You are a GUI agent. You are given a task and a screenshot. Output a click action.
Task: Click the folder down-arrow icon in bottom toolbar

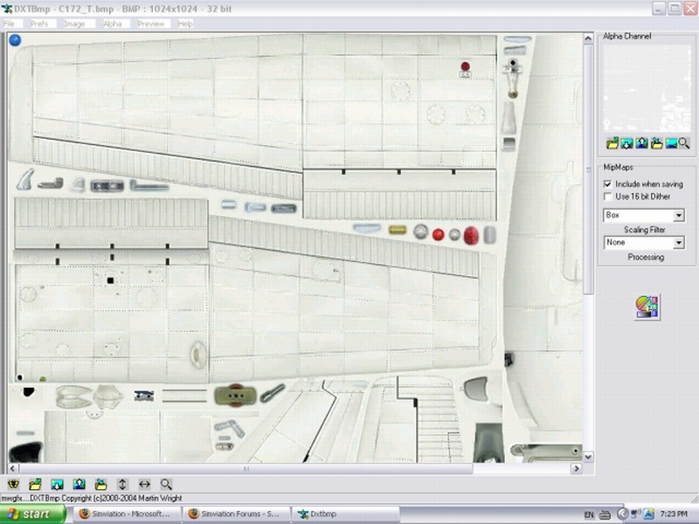pos(100,485)
